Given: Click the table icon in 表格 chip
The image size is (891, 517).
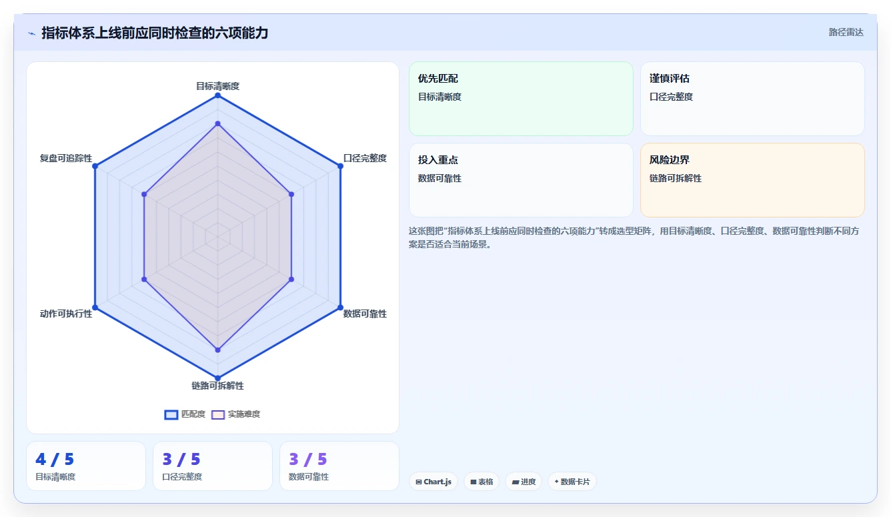Looking at the screenshot, I should pyautogui.click(x=474, y=482).
